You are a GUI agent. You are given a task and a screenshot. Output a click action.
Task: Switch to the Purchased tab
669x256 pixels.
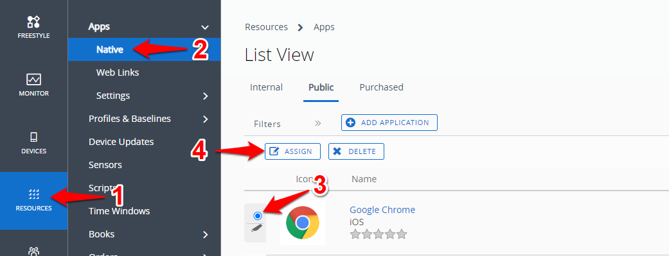tap(382, 87)
